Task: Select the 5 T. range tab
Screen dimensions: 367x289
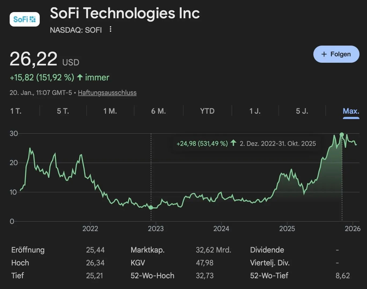Action: 63,111
